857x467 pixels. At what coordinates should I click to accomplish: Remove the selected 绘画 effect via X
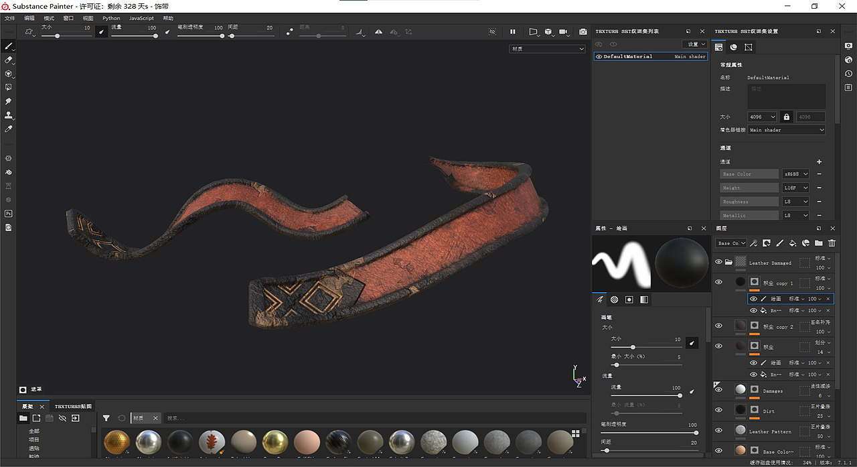pos(828,299)
